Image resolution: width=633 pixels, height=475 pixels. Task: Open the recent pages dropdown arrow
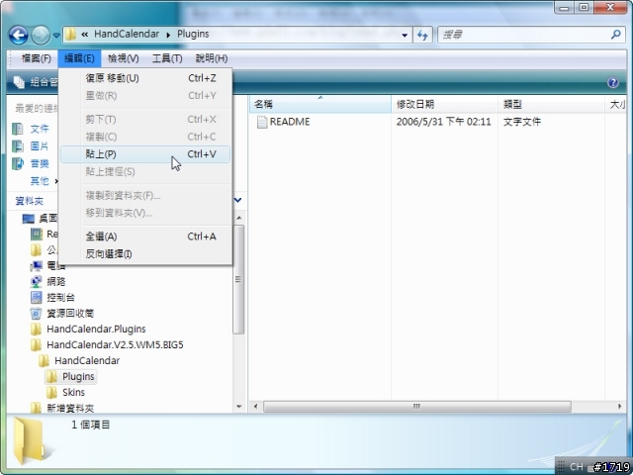(56, 36)
